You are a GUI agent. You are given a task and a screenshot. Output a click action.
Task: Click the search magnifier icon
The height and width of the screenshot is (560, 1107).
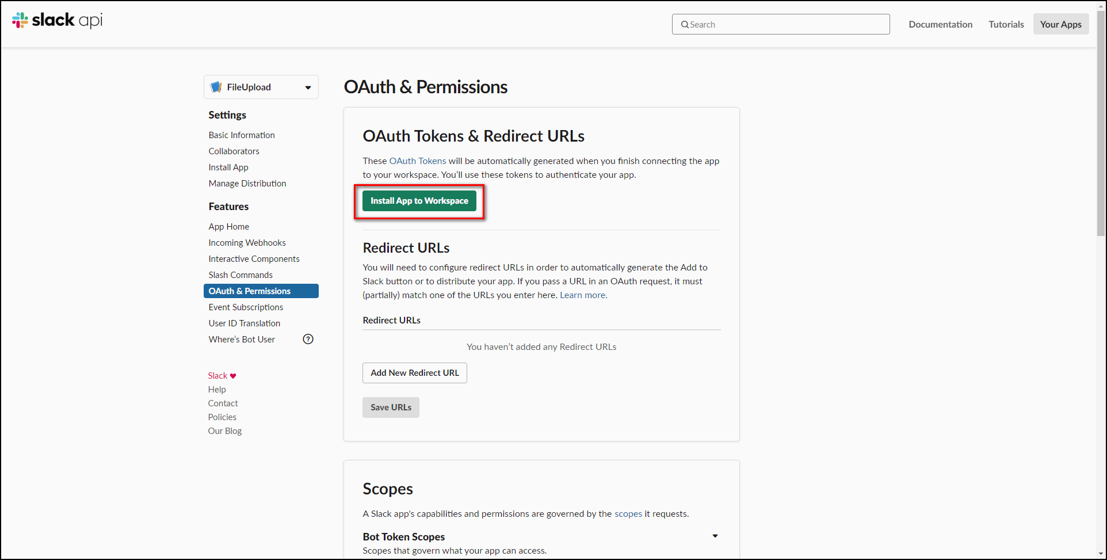(685, 24)
